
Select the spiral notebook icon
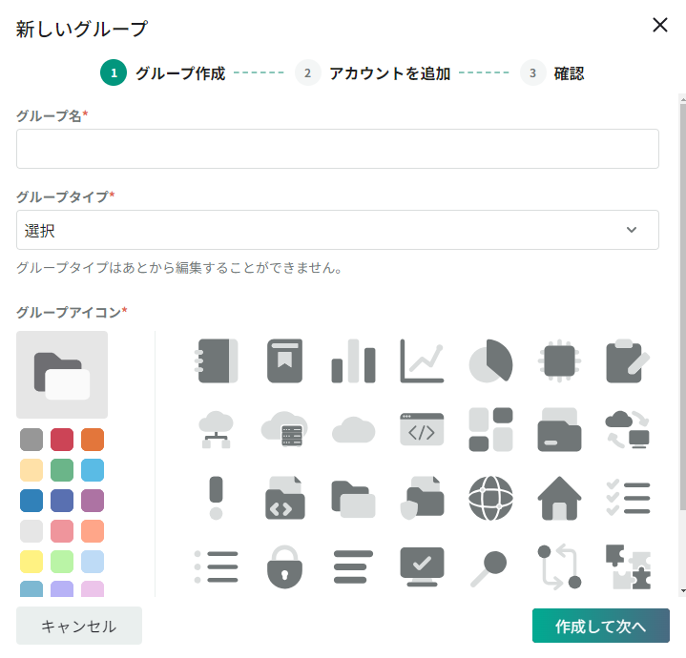[217, 360]
